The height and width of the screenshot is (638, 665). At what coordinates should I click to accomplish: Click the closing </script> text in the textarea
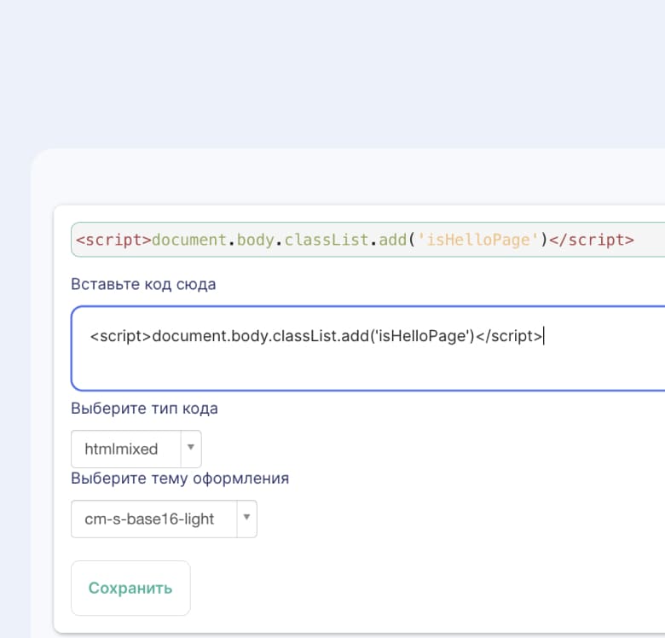[x=509, y=336]
